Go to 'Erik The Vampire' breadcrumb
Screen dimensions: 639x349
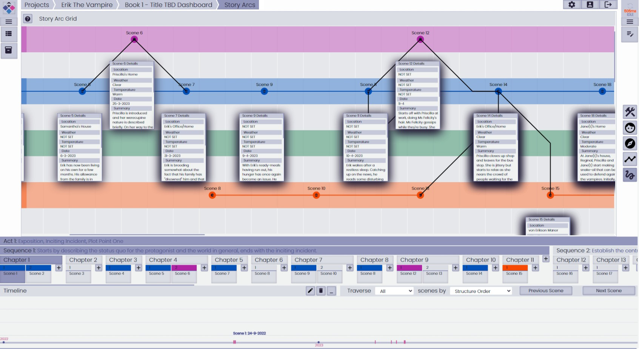tap(87, 5)
